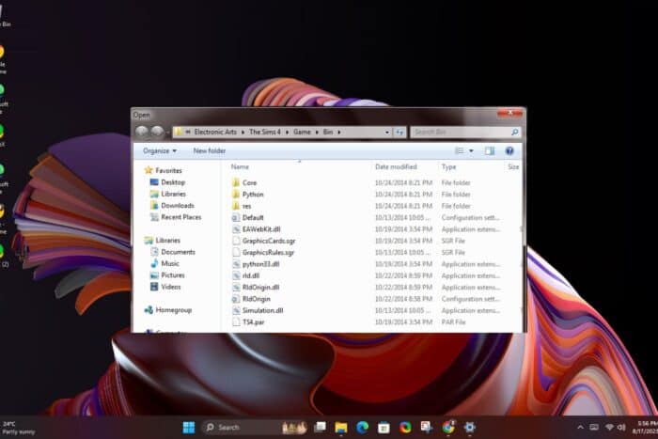Select the Core folder
The image size is (658, 439).
click(249, 182)
